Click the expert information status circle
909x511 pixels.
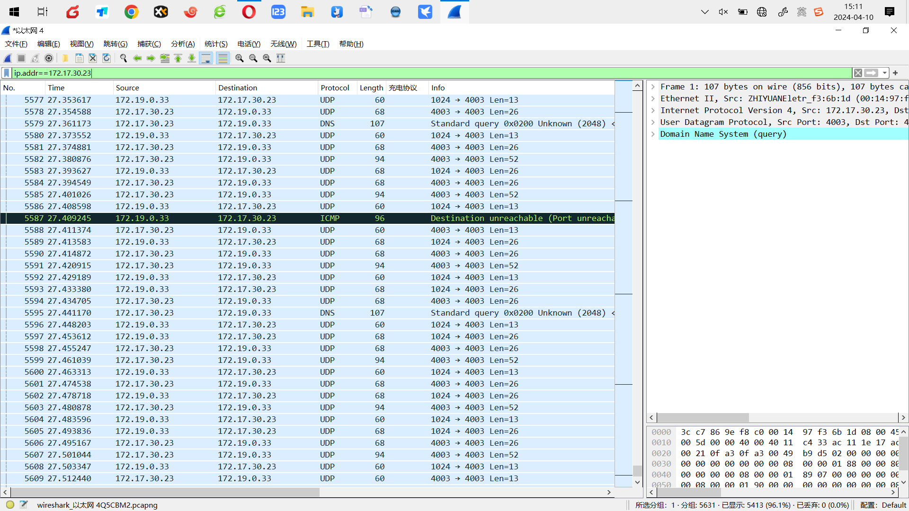click(x=10, y=505)
